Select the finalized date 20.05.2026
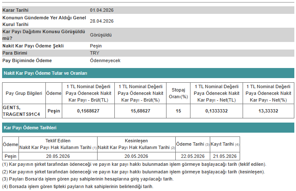This screenshot has height=191, width=296. click(x=136, y=156)
